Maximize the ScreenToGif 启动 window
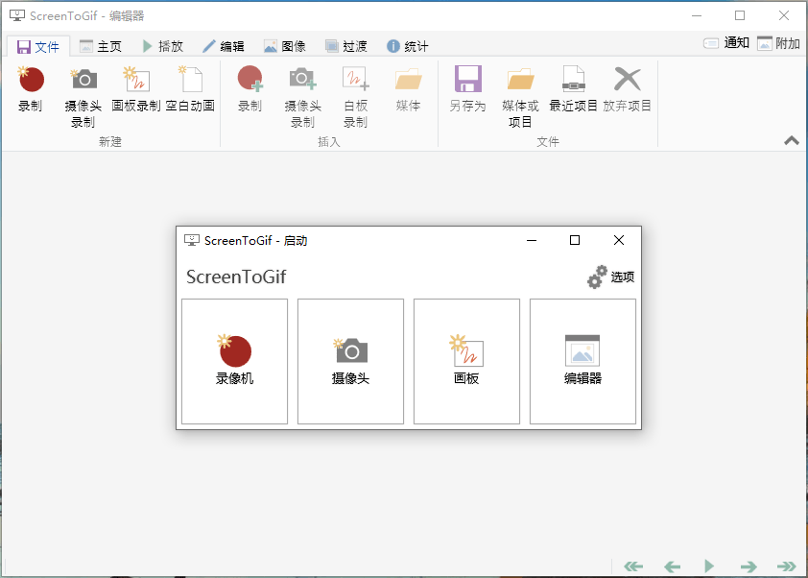Image resolution: width=808 pixels, height=578 pixels. pyautogui.click(x=575, y=240)
